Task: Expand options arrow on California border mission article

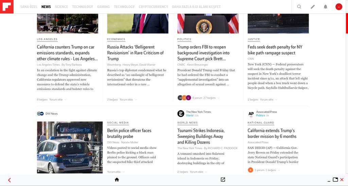Action: (279, 170)
